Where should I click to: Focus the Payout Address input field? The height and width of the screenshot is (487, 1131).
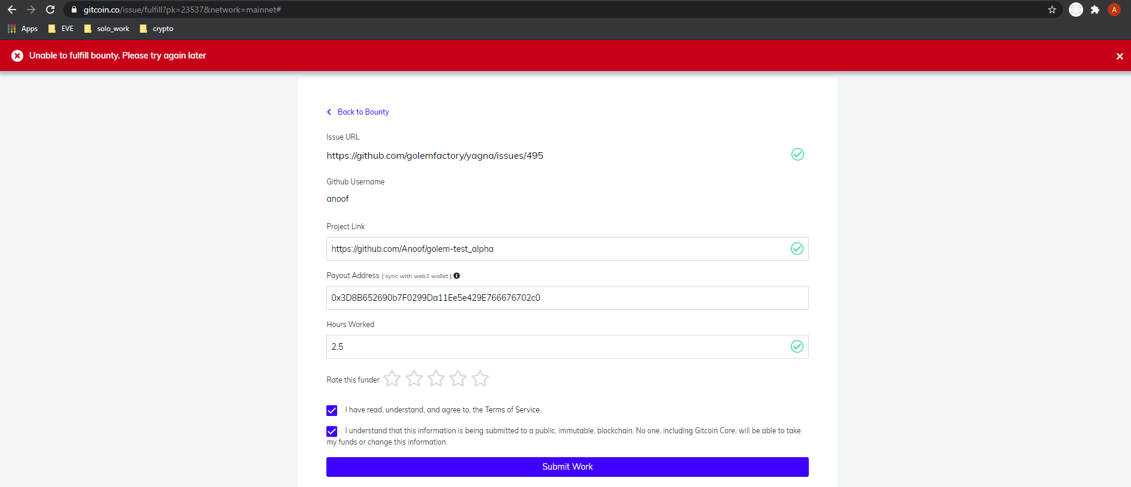coord(567,298)
